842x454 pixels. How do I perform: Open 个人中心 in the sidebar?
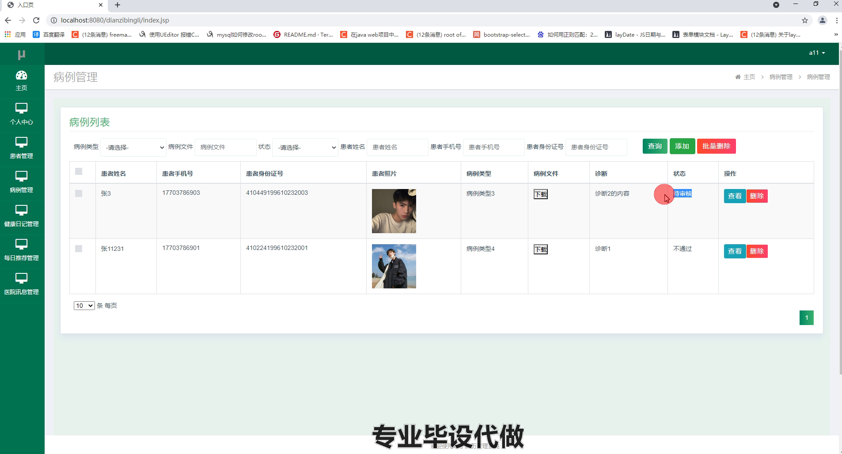(x=21, y=114)
